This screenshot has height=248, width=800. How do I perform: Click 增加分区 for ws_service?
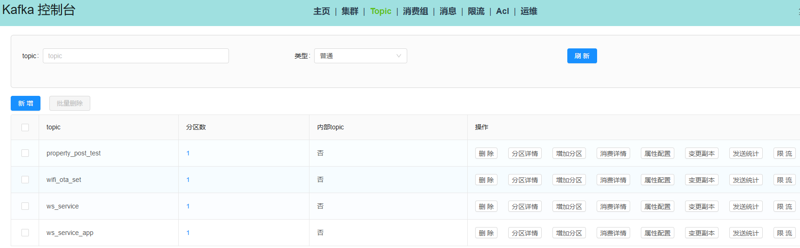569,207
